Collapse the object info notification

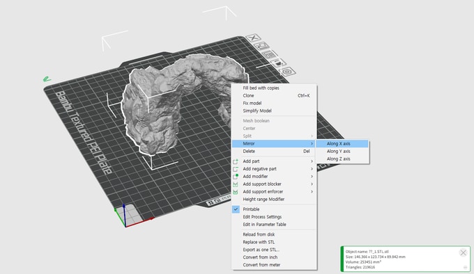tap(465, 267)
